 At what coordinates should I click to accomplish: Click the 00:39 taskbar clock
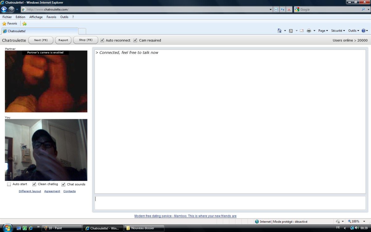364,228
